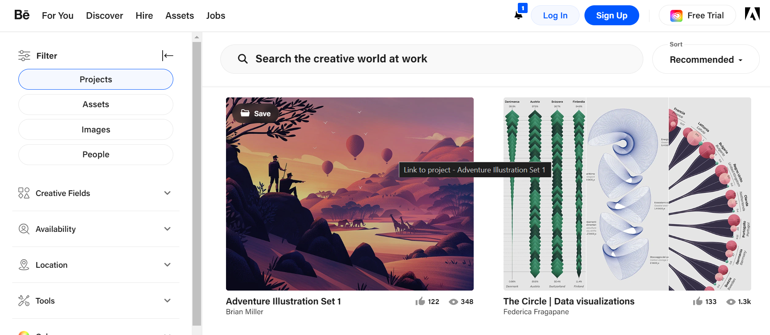
Task: Go to the Jobs menu item
Action: (215, 15)
